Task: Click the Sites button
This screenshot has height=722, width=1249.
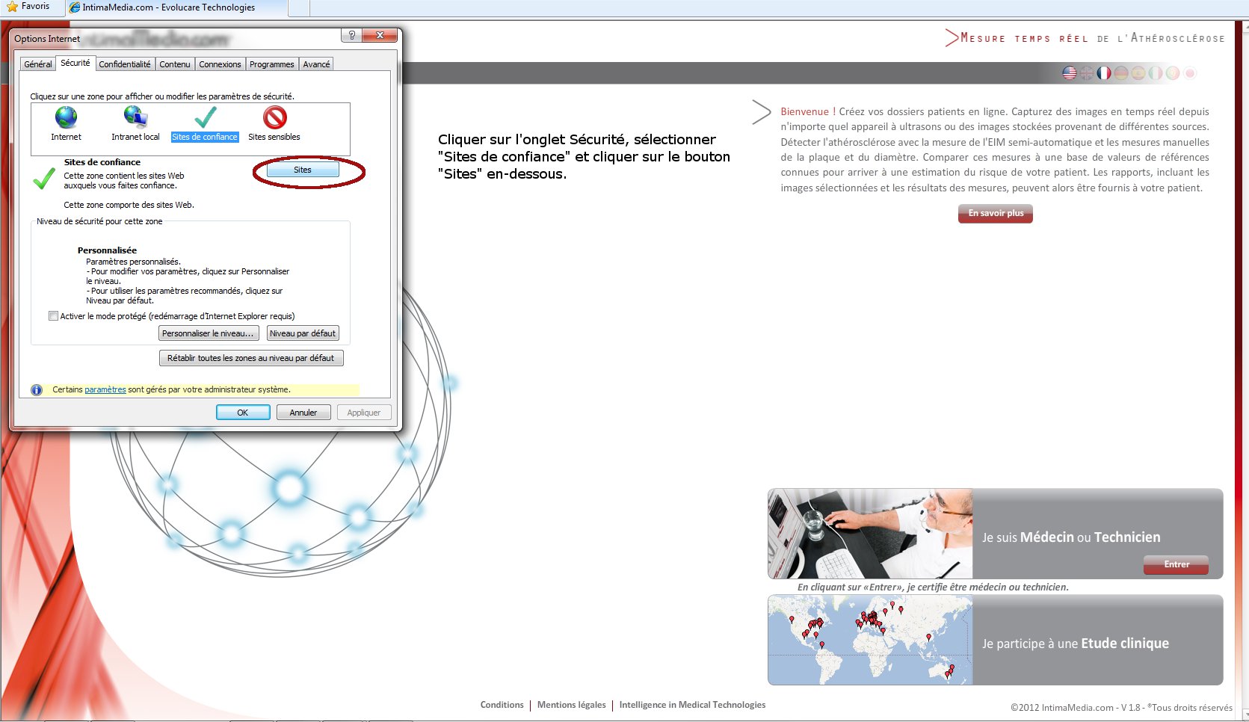Action: [303, 170]
